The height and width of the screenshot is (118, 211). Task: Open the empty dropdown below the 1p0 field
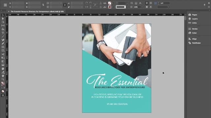[168, 7]
